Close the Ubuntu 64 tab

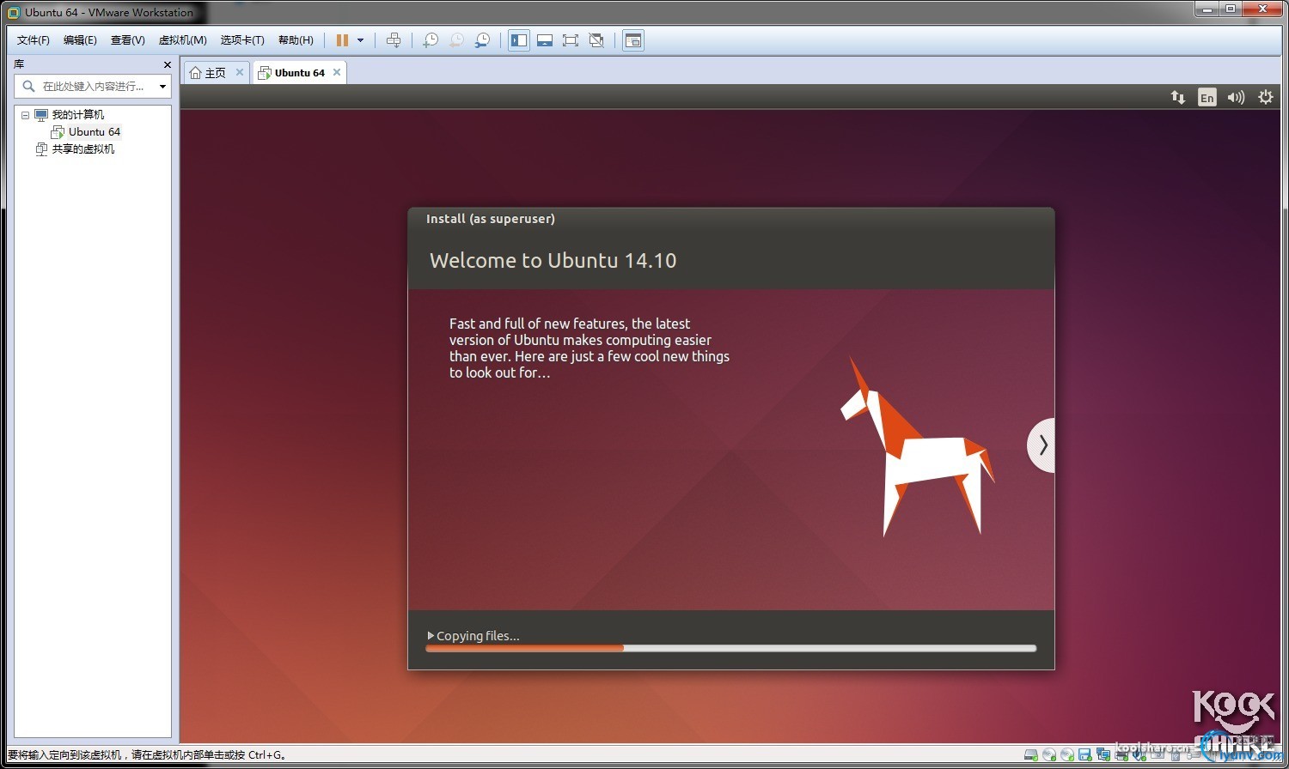[337, 72]
